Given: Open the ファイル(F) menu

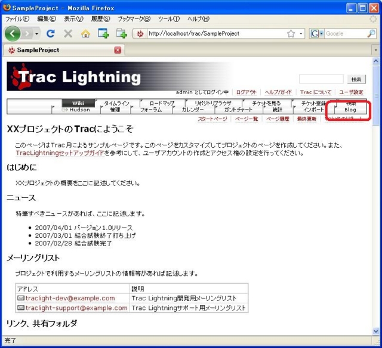Looking at the screenshot, I should [17, 18].
